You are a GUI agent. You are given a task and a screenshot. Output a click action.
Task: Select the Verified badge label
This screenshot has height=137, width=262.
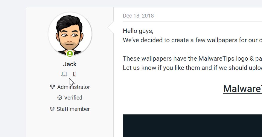point(73,98)
